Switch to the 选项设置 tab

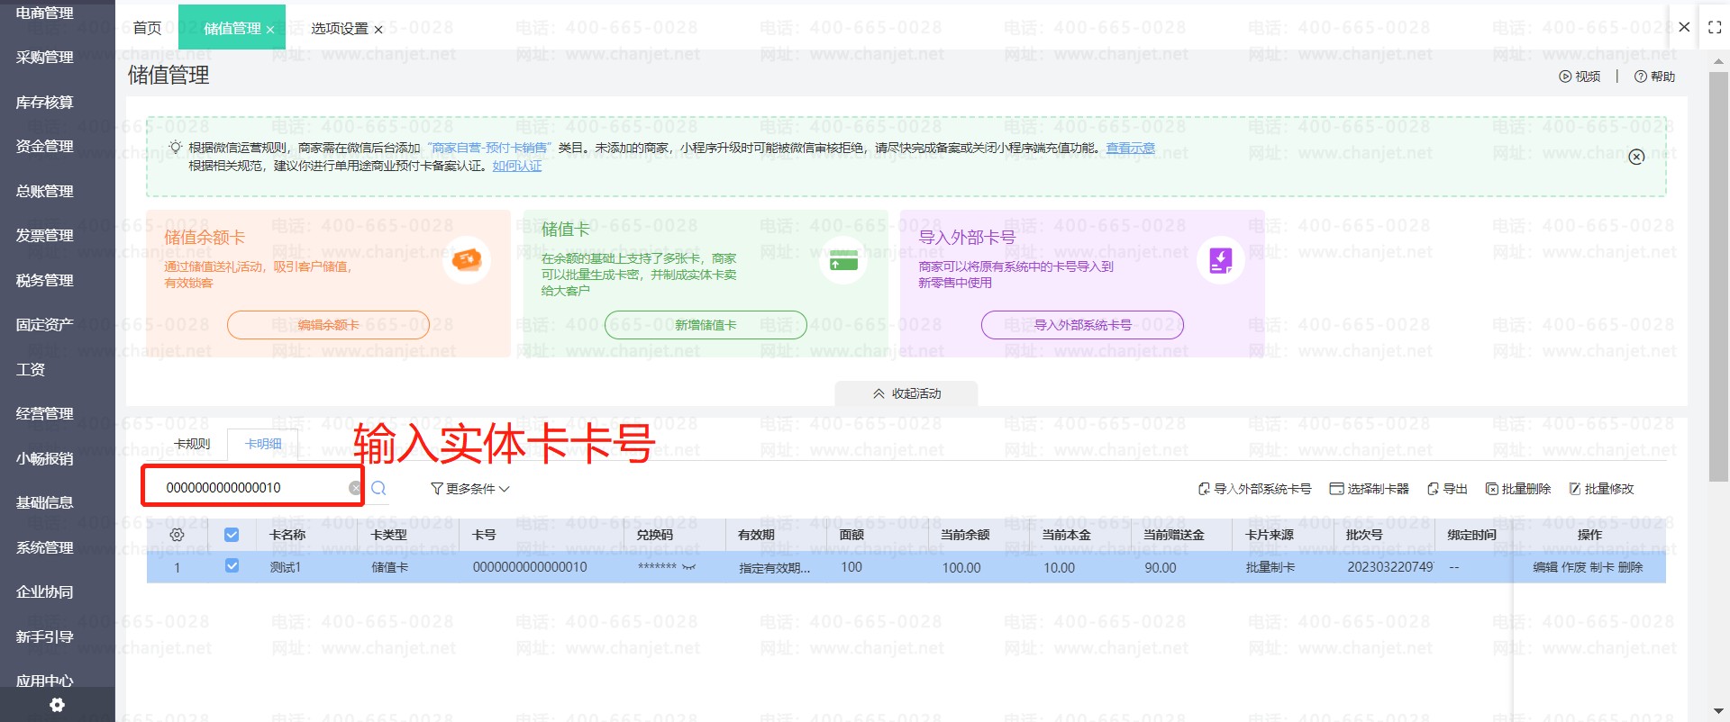(340, 29)
